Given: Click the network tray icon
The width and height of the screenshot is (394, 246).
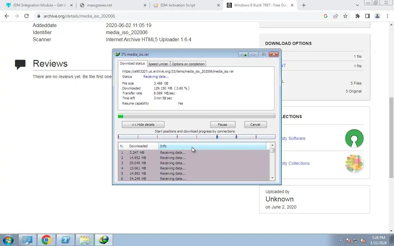Looking at the screenshot, I should tap(356, 240).
